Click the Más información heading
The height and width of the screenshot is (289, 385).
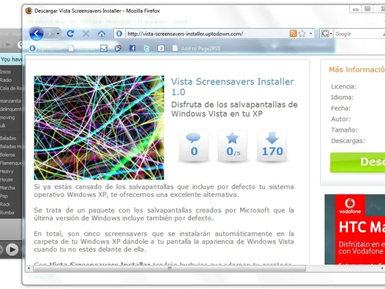click(357, 69)
